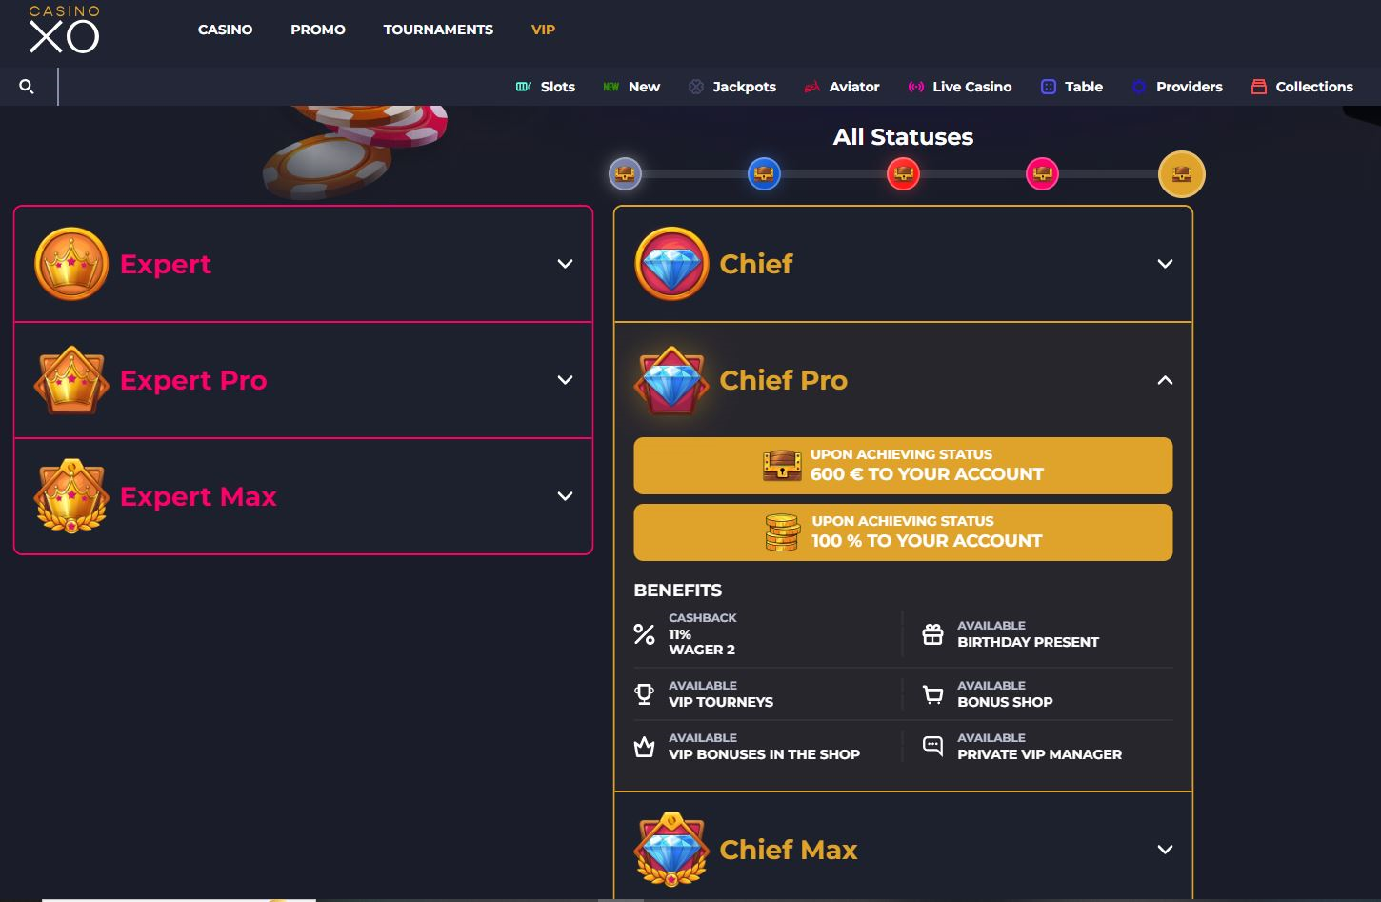Open the Tournaments menu item

pyautogui.click(x=438, y=30)
